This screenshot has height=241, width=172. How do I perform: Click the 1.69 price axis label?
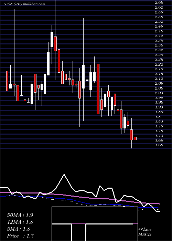coord(159,140)
